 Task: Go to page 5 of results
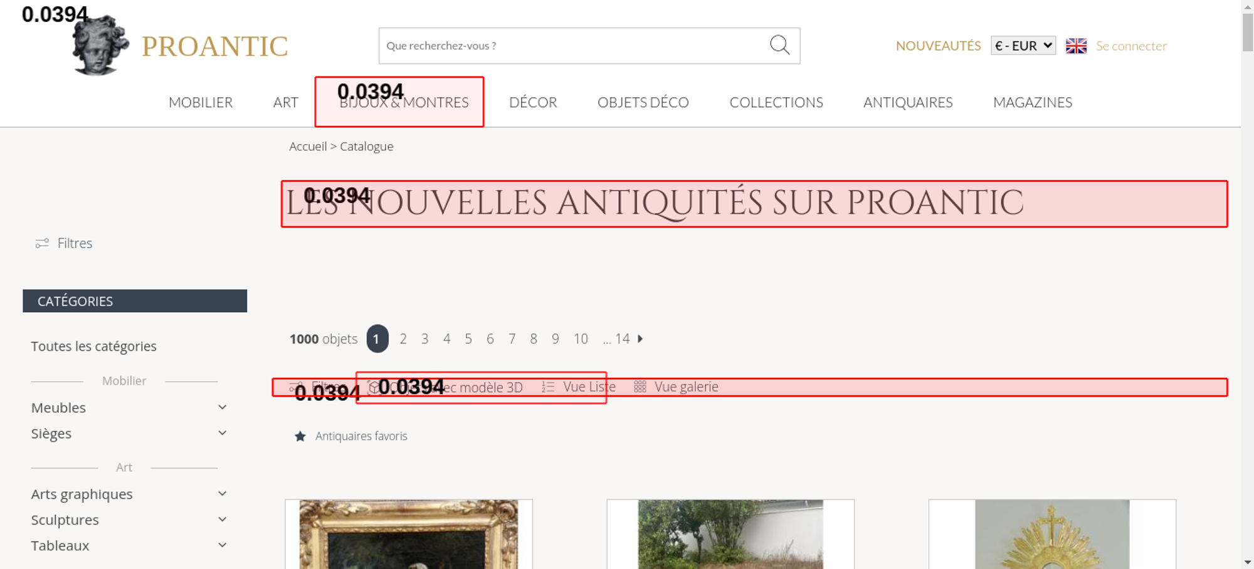[468, 339]
